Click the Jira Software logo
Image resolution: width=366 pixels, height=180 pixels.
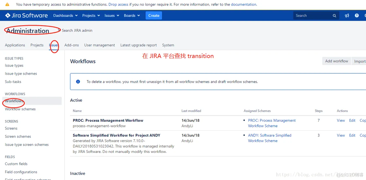point(26,16)
